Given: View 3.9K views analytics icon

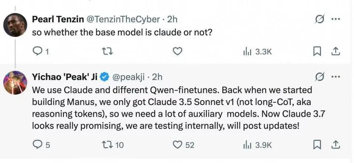Looking at the screenshot, I should tap(248, 145).
